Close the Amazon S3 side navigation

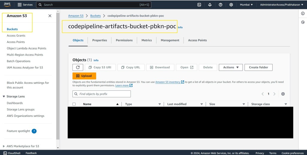(x=50, y=16)
